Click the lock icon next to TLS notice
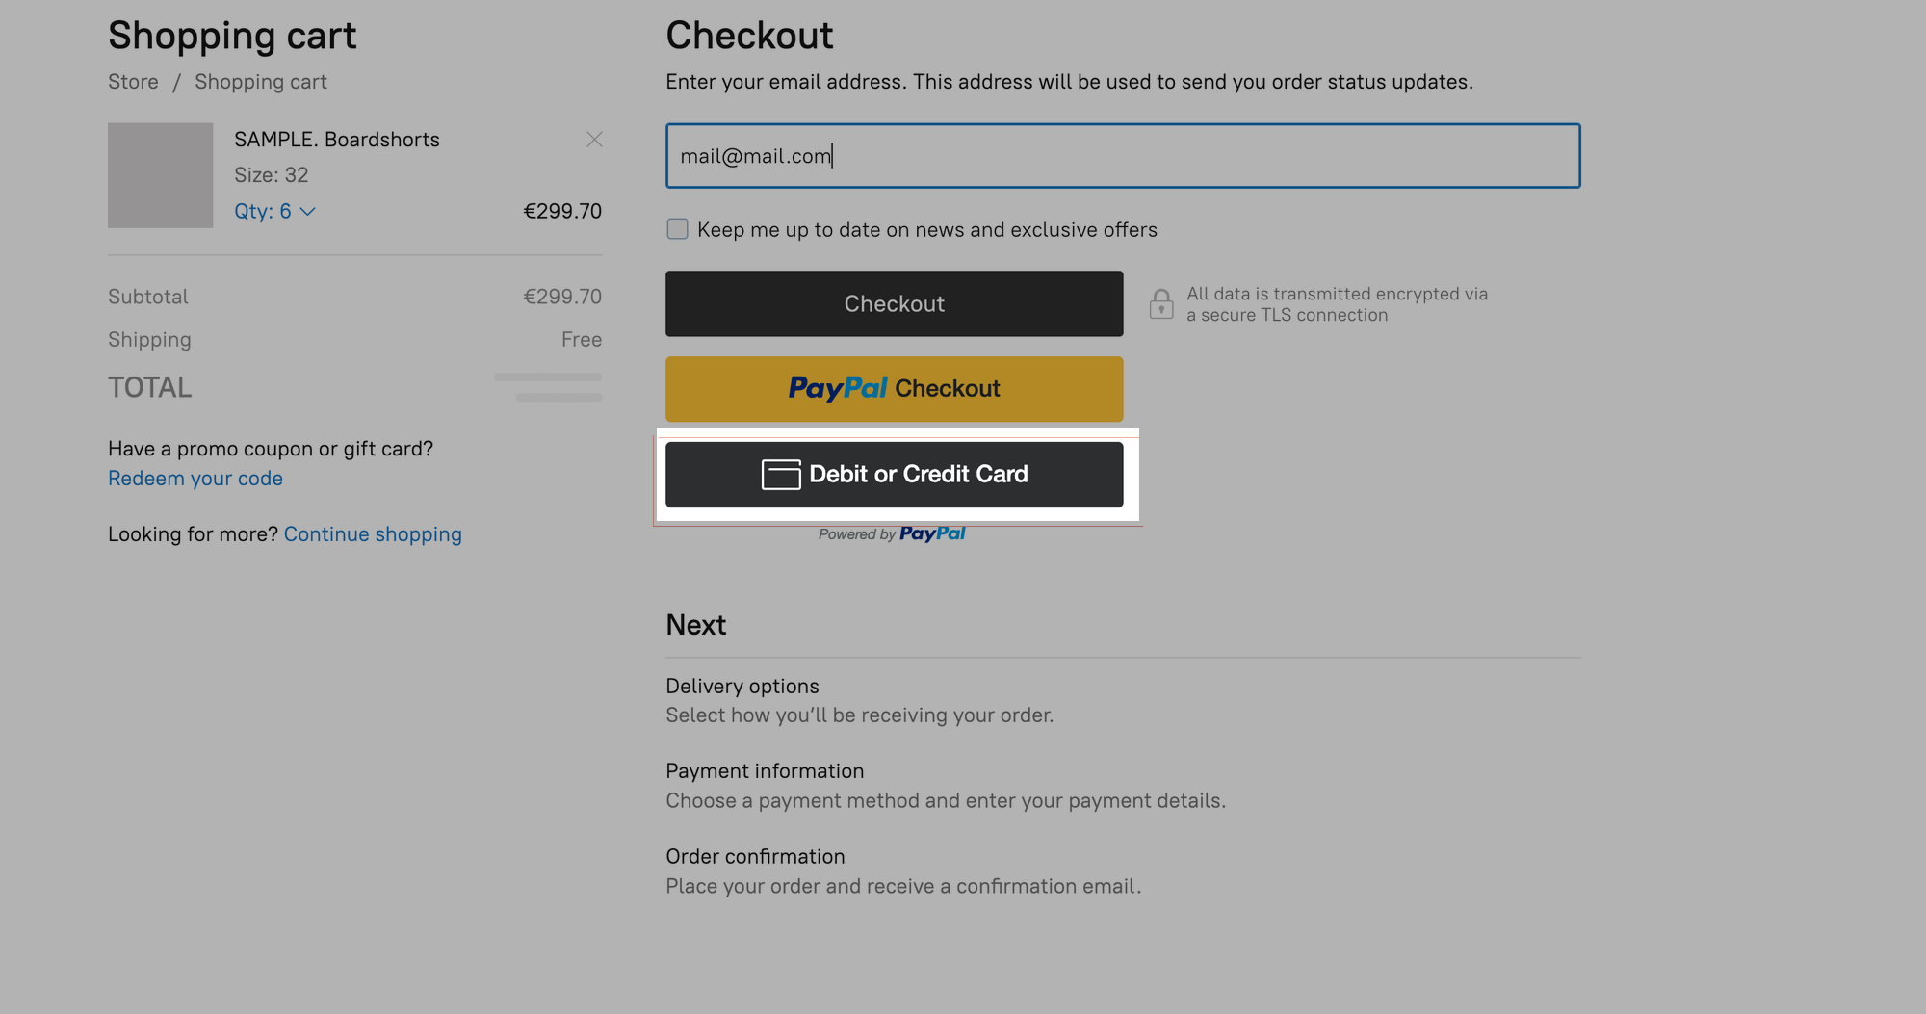Image resolution: width=1926 pixels, height=1014 pixels. pyautogui.click(x=1162, y=303)
